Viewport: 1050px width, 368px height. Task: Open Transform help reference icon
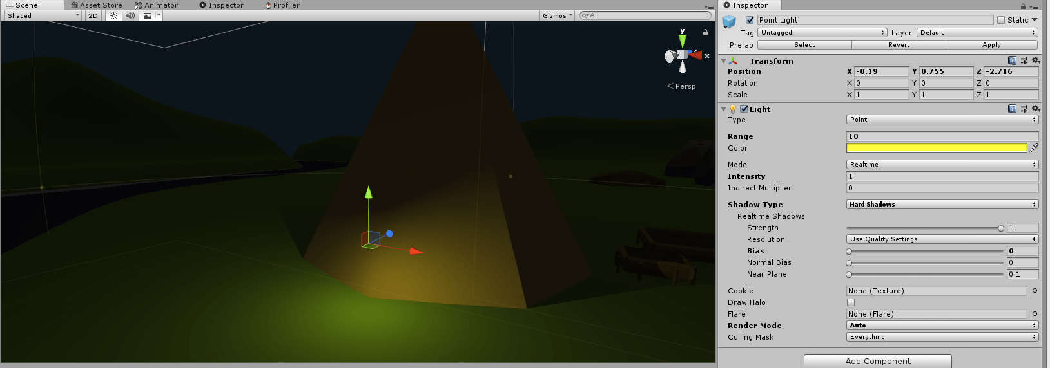tap(1012, 61)
